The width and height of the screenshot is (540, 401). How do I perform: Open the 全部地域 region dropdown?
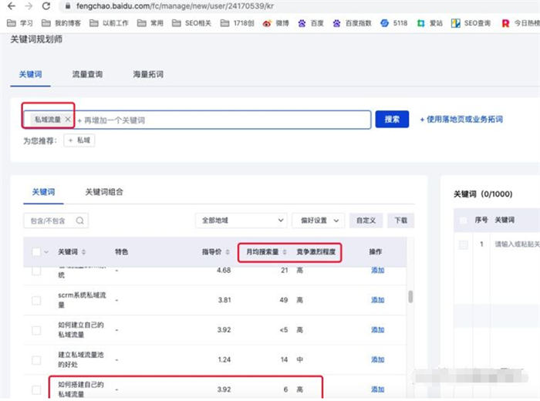(241, 221)
